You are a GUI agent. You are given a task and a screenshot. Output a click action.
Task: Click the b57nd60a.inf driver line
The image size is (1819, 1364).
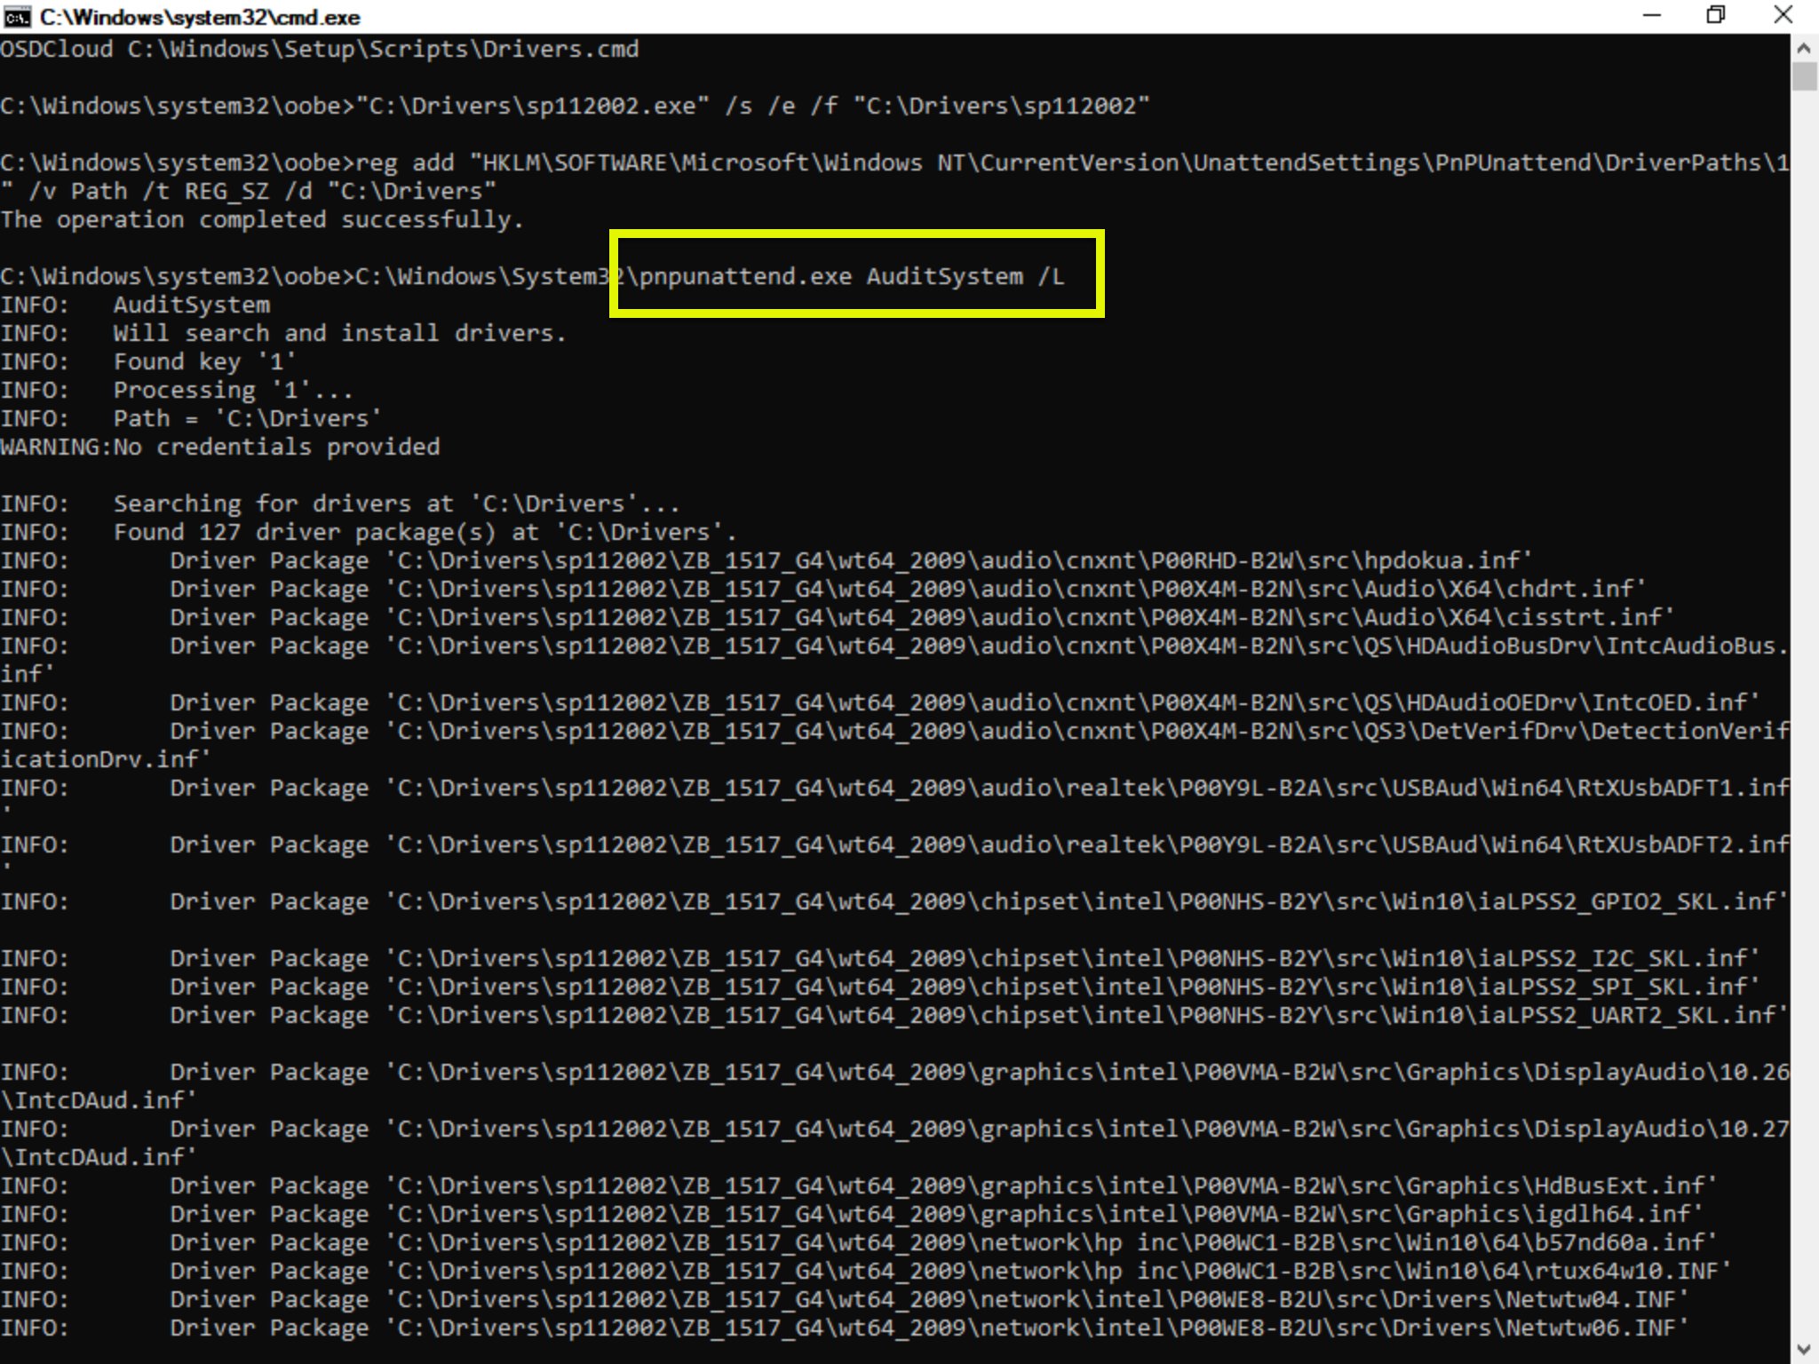click(859, 1242)
